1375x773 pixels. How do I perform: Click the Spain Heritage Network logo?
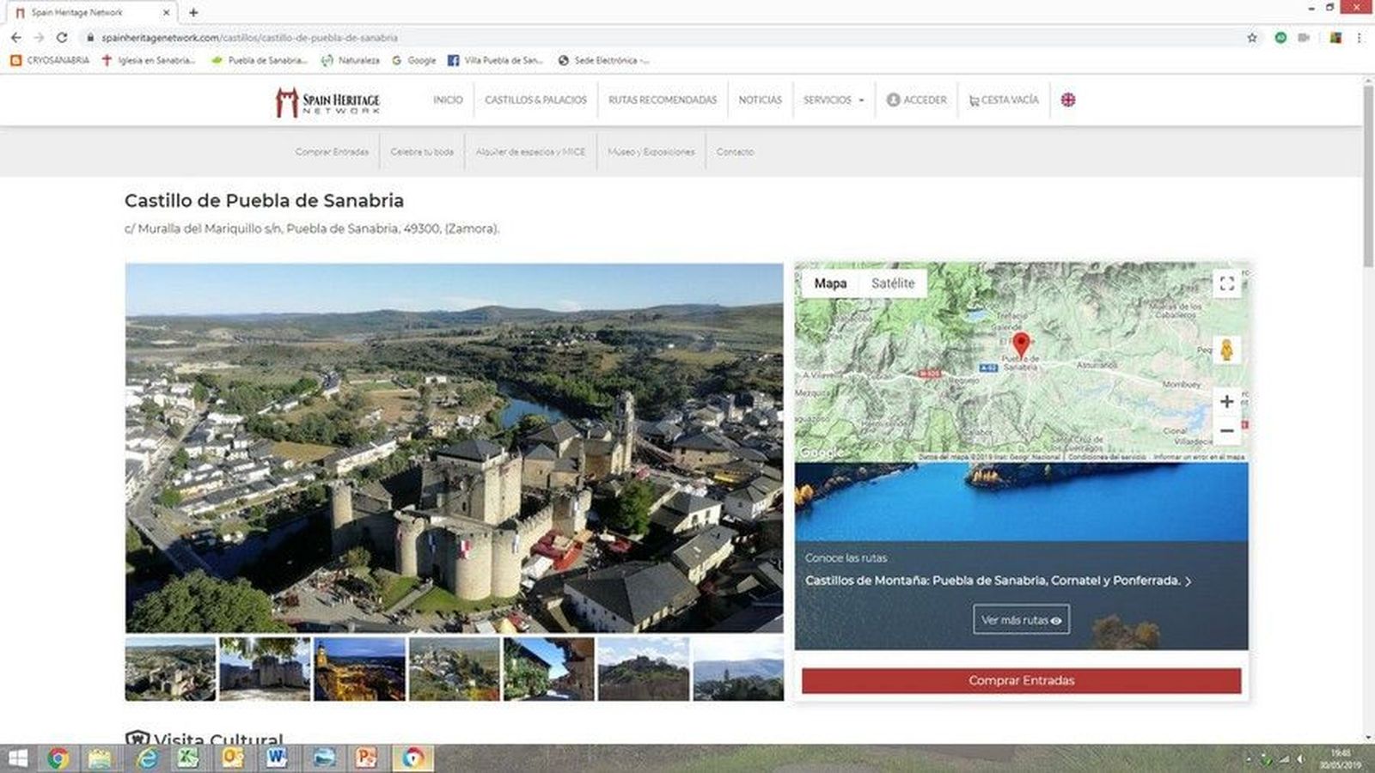click(325, 100)
